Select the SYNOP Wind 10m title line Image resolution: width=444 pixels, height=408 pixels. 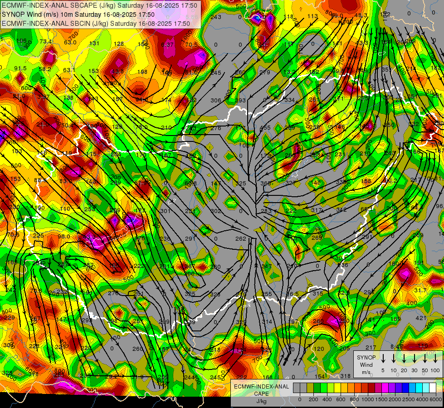click(x=78, y=15)
